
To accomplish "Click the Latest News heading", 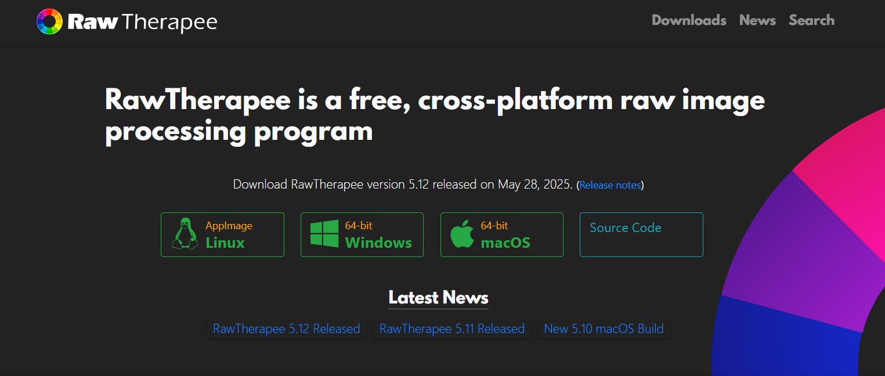I will click(438, 298).
